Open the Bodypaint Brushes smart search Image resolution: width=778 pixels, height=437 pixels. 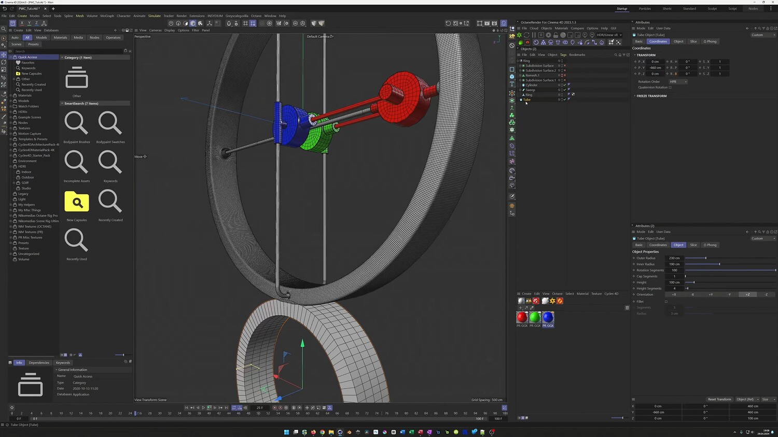[77, 123]
